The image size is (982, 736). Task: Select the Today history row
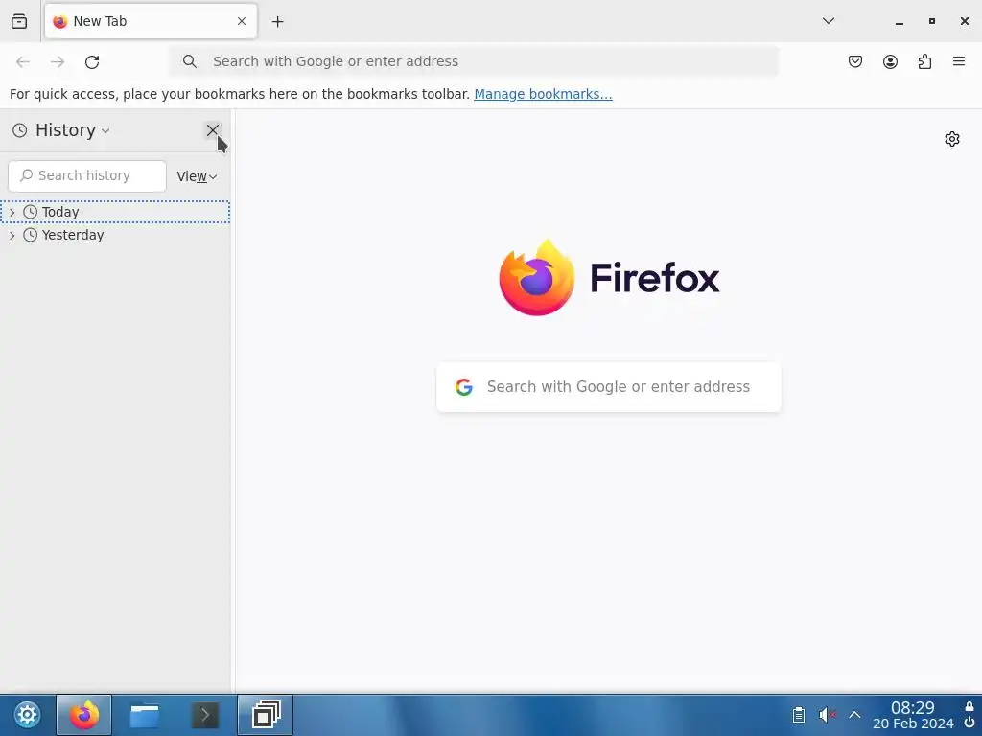[115, 212]
